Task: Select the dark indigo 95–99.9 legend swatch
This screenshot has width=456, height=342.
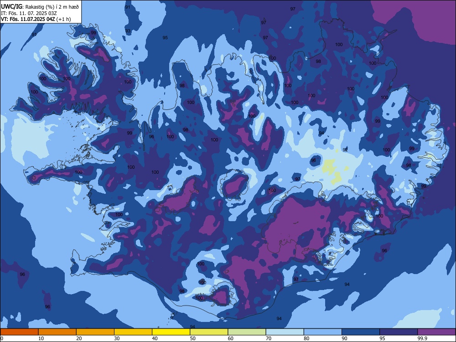Action: click(x=399, y=332)
